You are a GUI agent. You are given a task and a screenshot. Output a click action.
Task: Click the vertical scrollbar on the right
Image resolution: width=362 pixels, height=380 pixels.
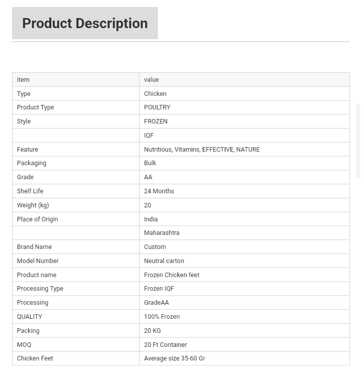tap(357, 141)
